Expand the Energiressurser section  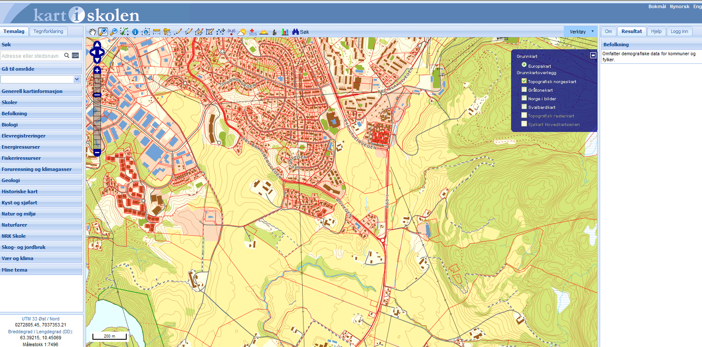click(x=41, y=147)
